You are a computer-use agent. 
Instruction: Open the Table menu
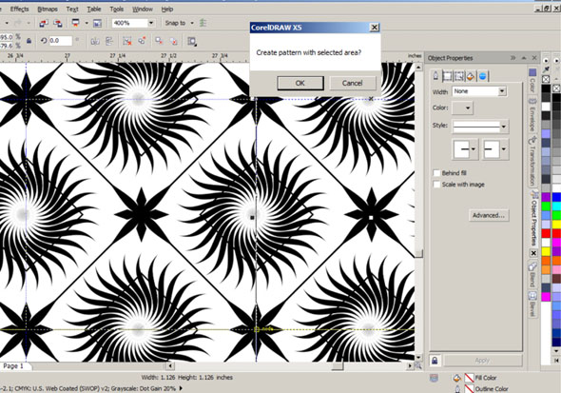94,9
